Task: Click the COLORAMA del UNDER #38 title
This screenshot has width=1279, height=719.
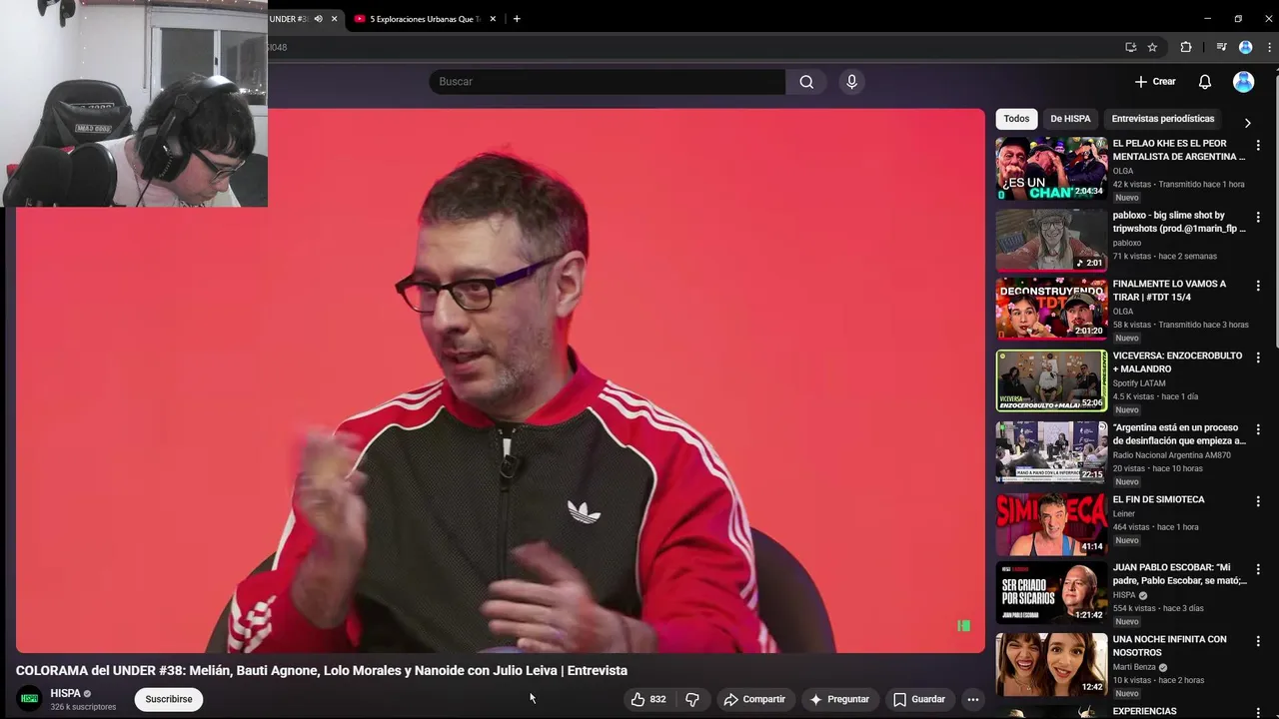Action: pos(322,671)
